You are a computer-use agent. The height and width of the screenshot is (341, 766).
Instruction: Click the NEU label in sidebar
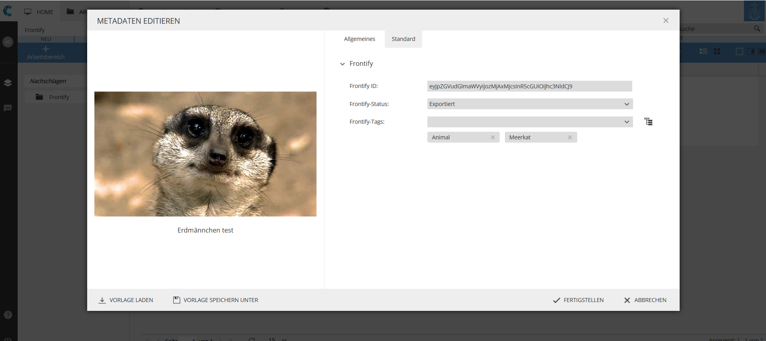(x=46, y=39)
